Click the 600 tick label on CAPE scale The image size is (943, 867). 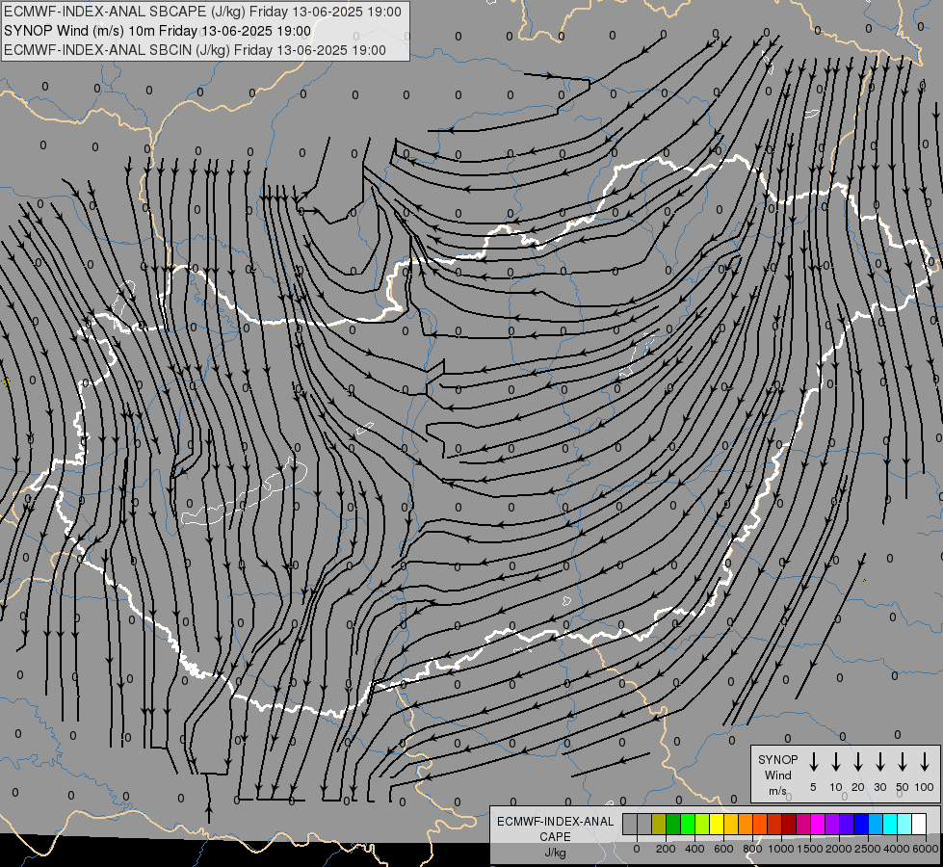pos(723,849)
